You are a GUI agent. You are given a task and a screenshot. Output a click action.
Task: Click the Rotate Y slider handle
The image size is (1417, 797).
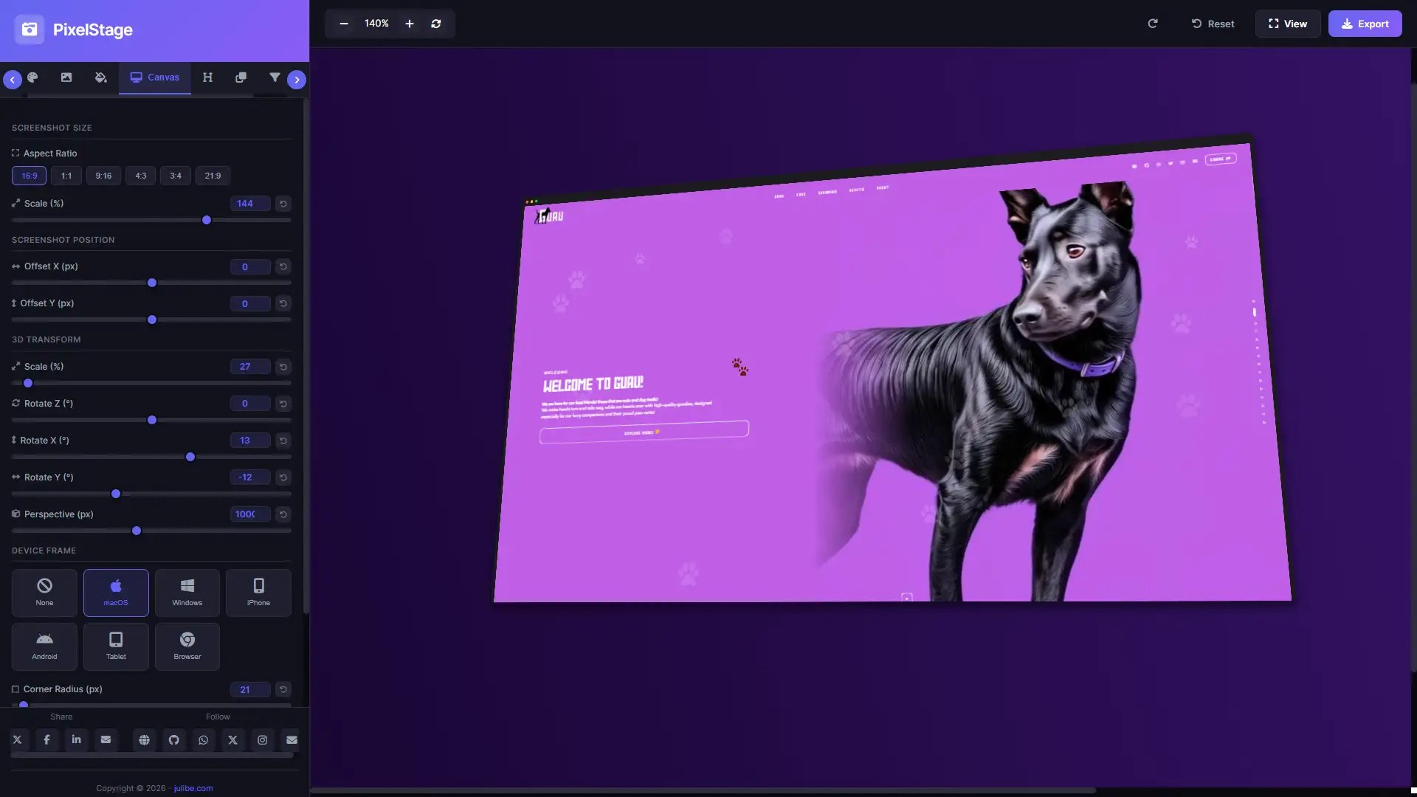tap(116, 494)
